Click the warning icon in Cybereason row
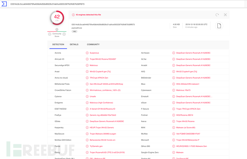247x159 pixels. point(174,90)
